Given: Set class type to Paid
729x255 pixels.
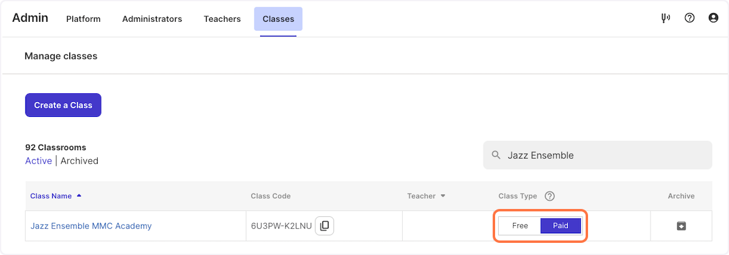Looking at the screenshot, I should [x=561, y=226].
